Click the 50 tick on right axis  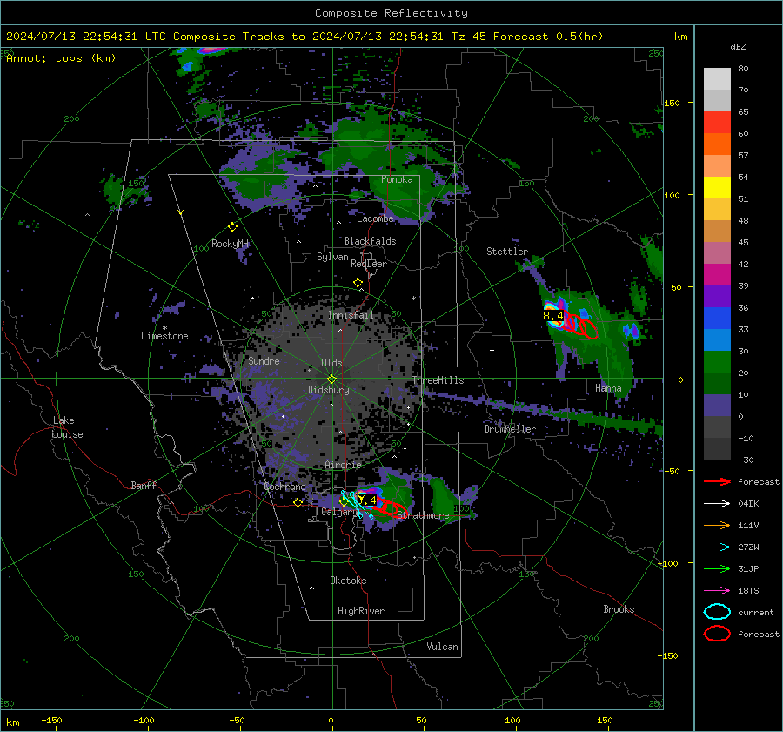tap(676, 287)
